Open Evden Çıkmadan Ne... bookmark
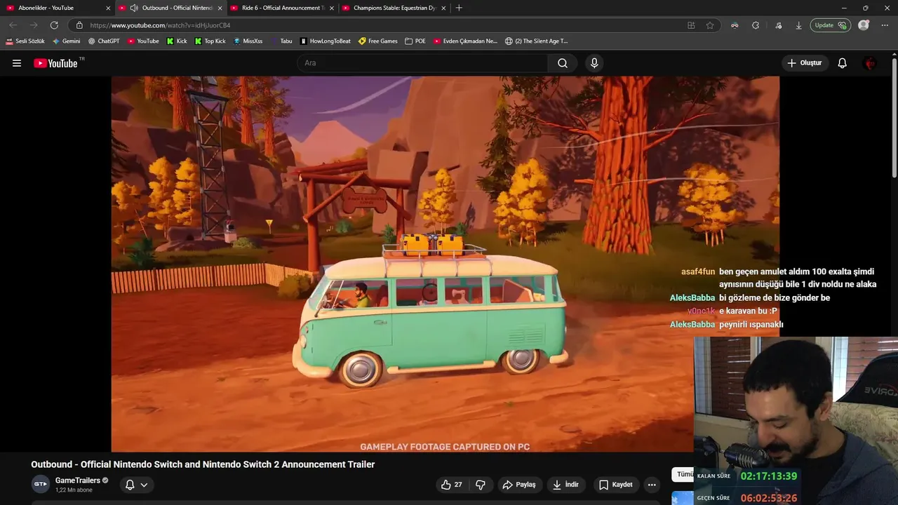The image size is (898, 505). click(x=465, y=41)
